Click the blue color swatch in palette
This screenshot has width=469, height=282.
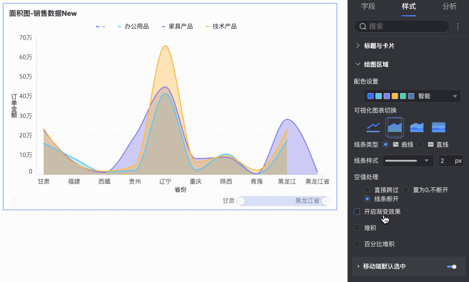coord(370,96)
